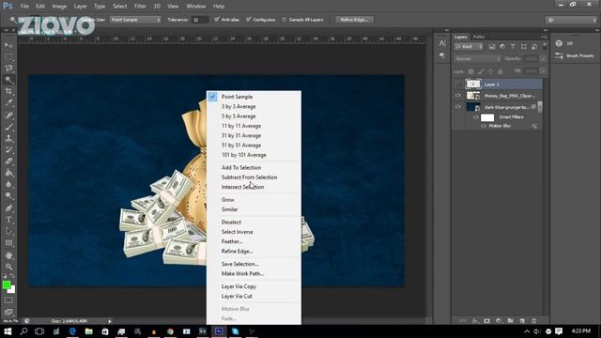This screenshot has height=338, width=601.
Task: Select the Move tool
Action: (x=8, y=45)
